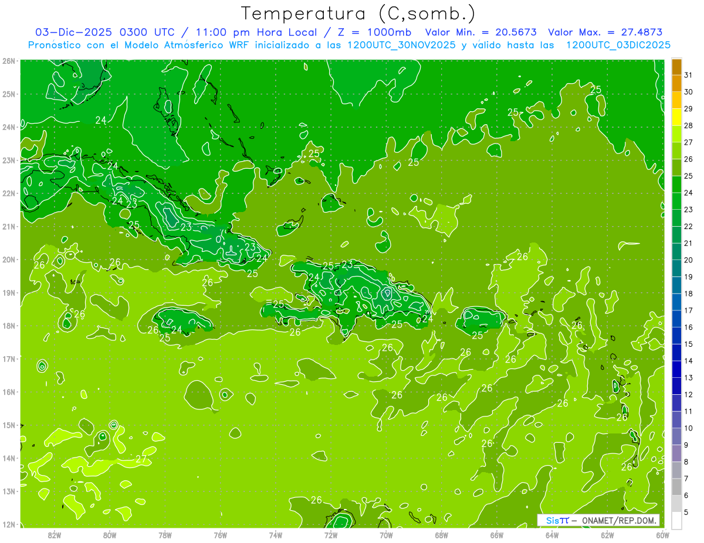The width and height of the screenshot is (704, 543).
Task: Click the '14N' latitude axis label
Action: coord(9,458)
